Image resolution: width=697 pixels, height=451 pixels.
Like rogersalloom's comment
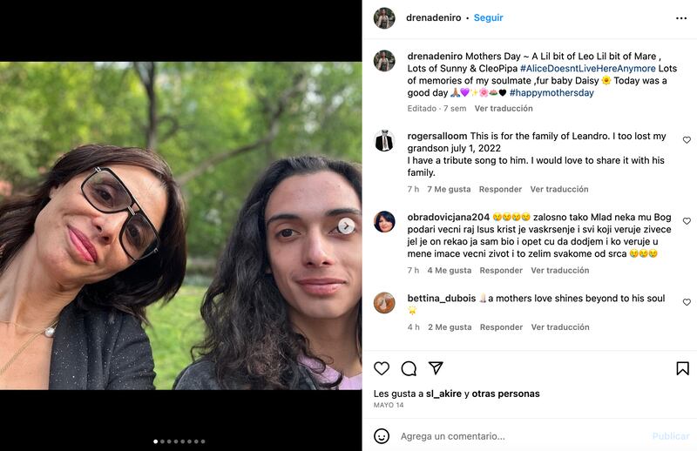tap(687, 140)
